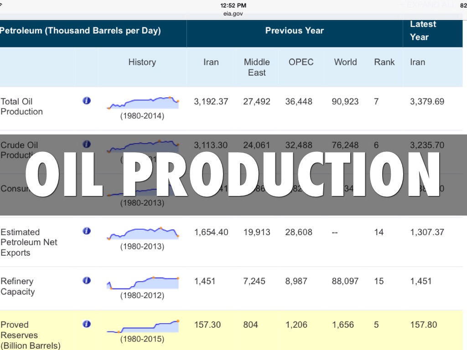Click the Rank column header
Screen dimensions: 467x350
pyautogui.click(x=384, y=62)
